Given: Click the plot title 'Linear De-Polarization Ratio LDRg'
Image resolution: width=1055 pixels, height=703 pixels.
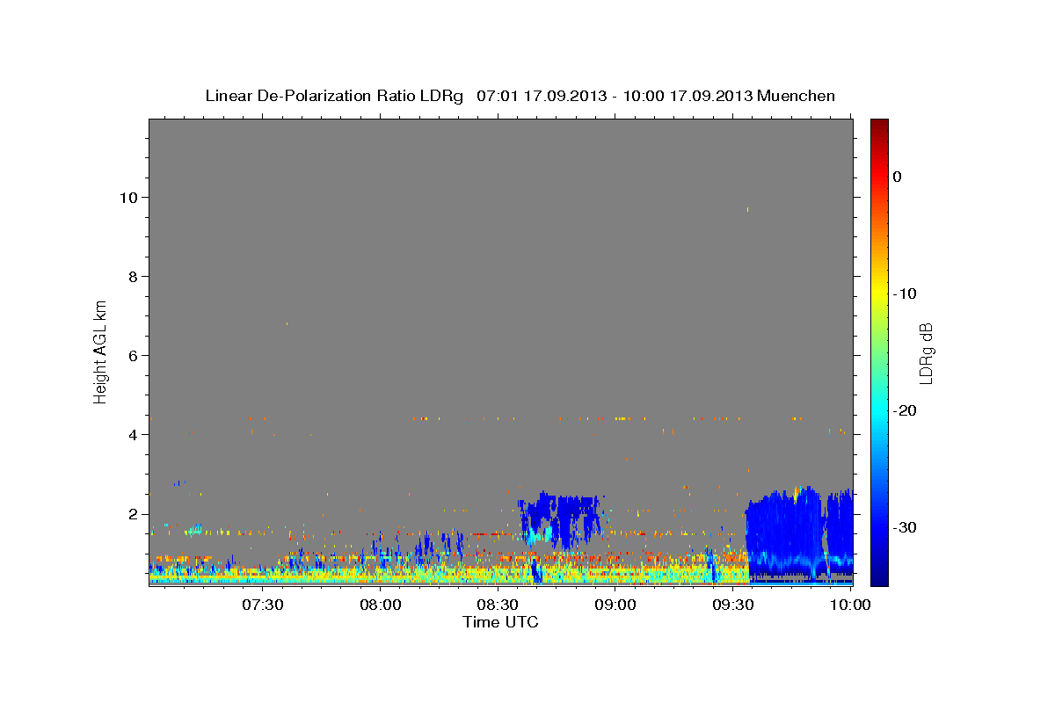Looking at the screenshot, I should tap(333, 96).
